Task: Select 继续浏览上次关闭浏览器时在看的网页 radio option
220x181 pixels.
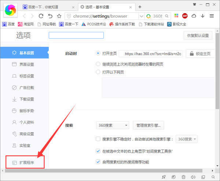Action: pyautogui.click(x=98, y=64)
